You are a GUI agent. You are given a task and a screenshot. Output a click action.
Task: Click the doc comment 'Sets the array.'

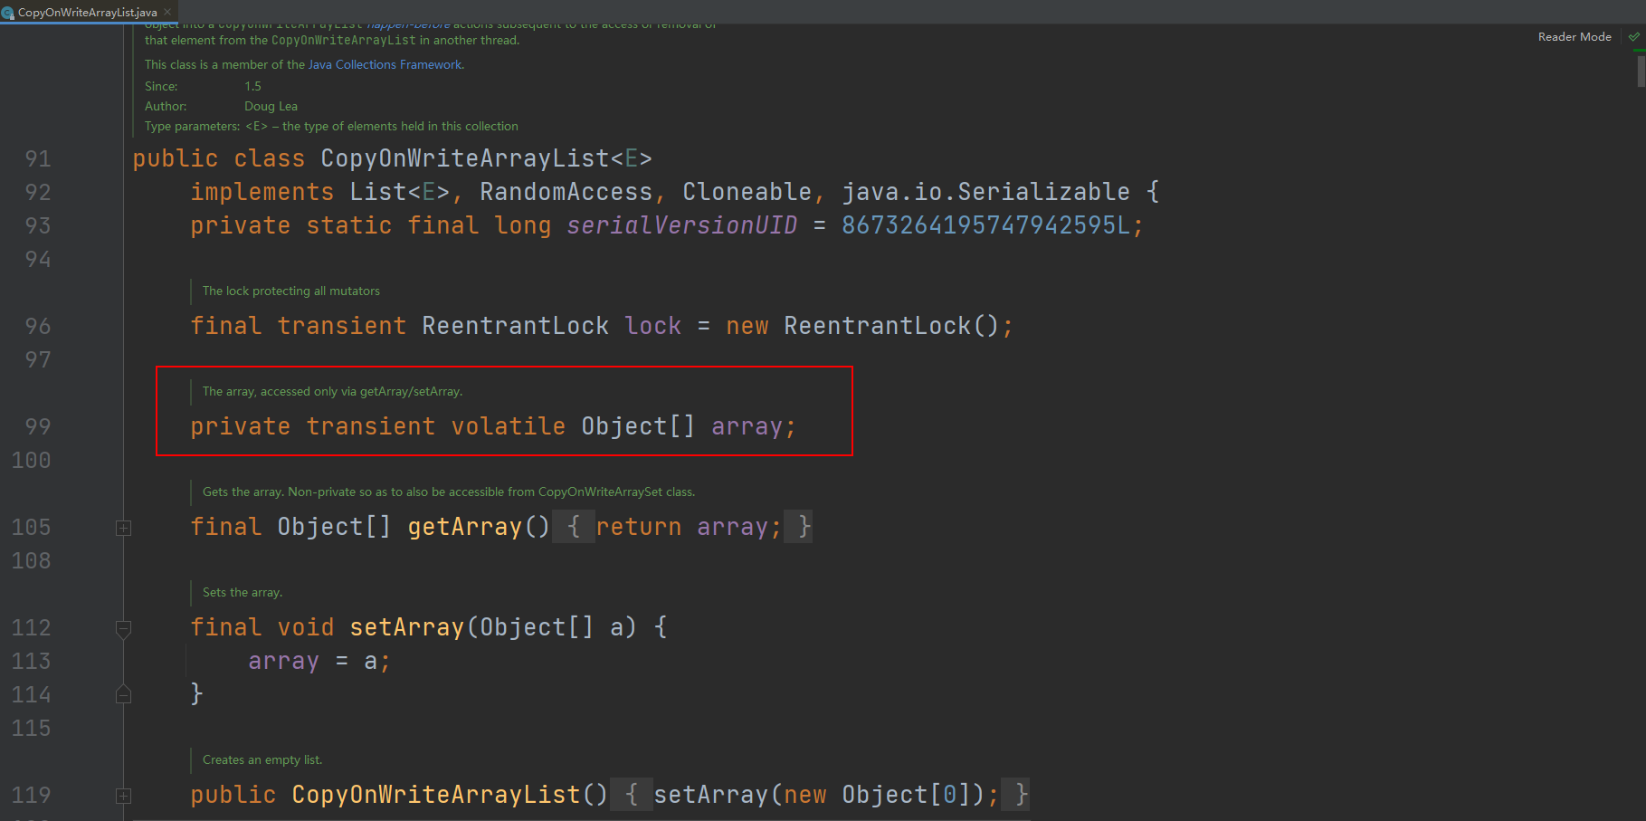tap(243, 593)
